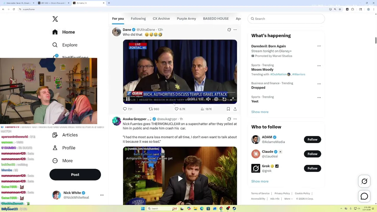Open more options on Asuka Groyper's post
The image size is (377, 212).
tap(235, 119)
